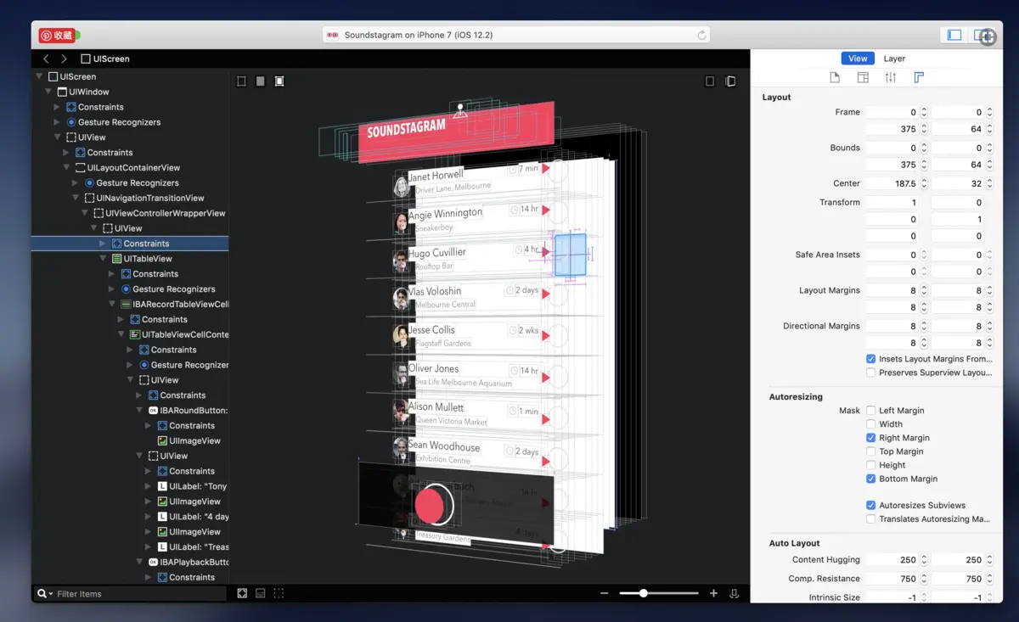Image resolution: width=1019 pixels, height=622 pixels.
Task: Click the Content Hugging horizontal stepper
Action: [924, 560]
